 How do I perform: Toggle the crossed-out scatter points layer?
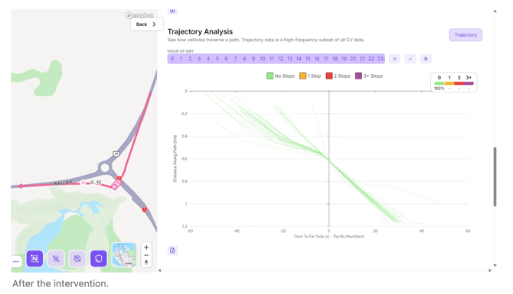56,259
